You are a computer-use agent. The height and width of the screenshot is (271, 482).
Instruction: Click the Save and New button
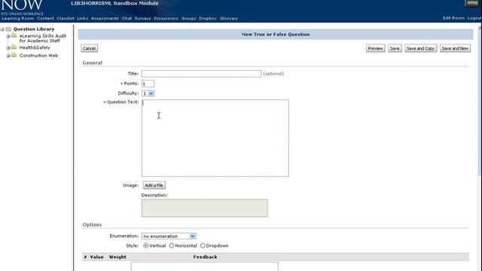pyautogui.click(x=455, y=48)
